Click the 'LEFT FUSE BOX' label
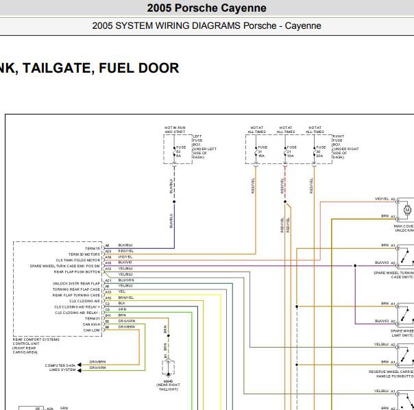Viewport: 414px width, 410px height. click(197, 141)
